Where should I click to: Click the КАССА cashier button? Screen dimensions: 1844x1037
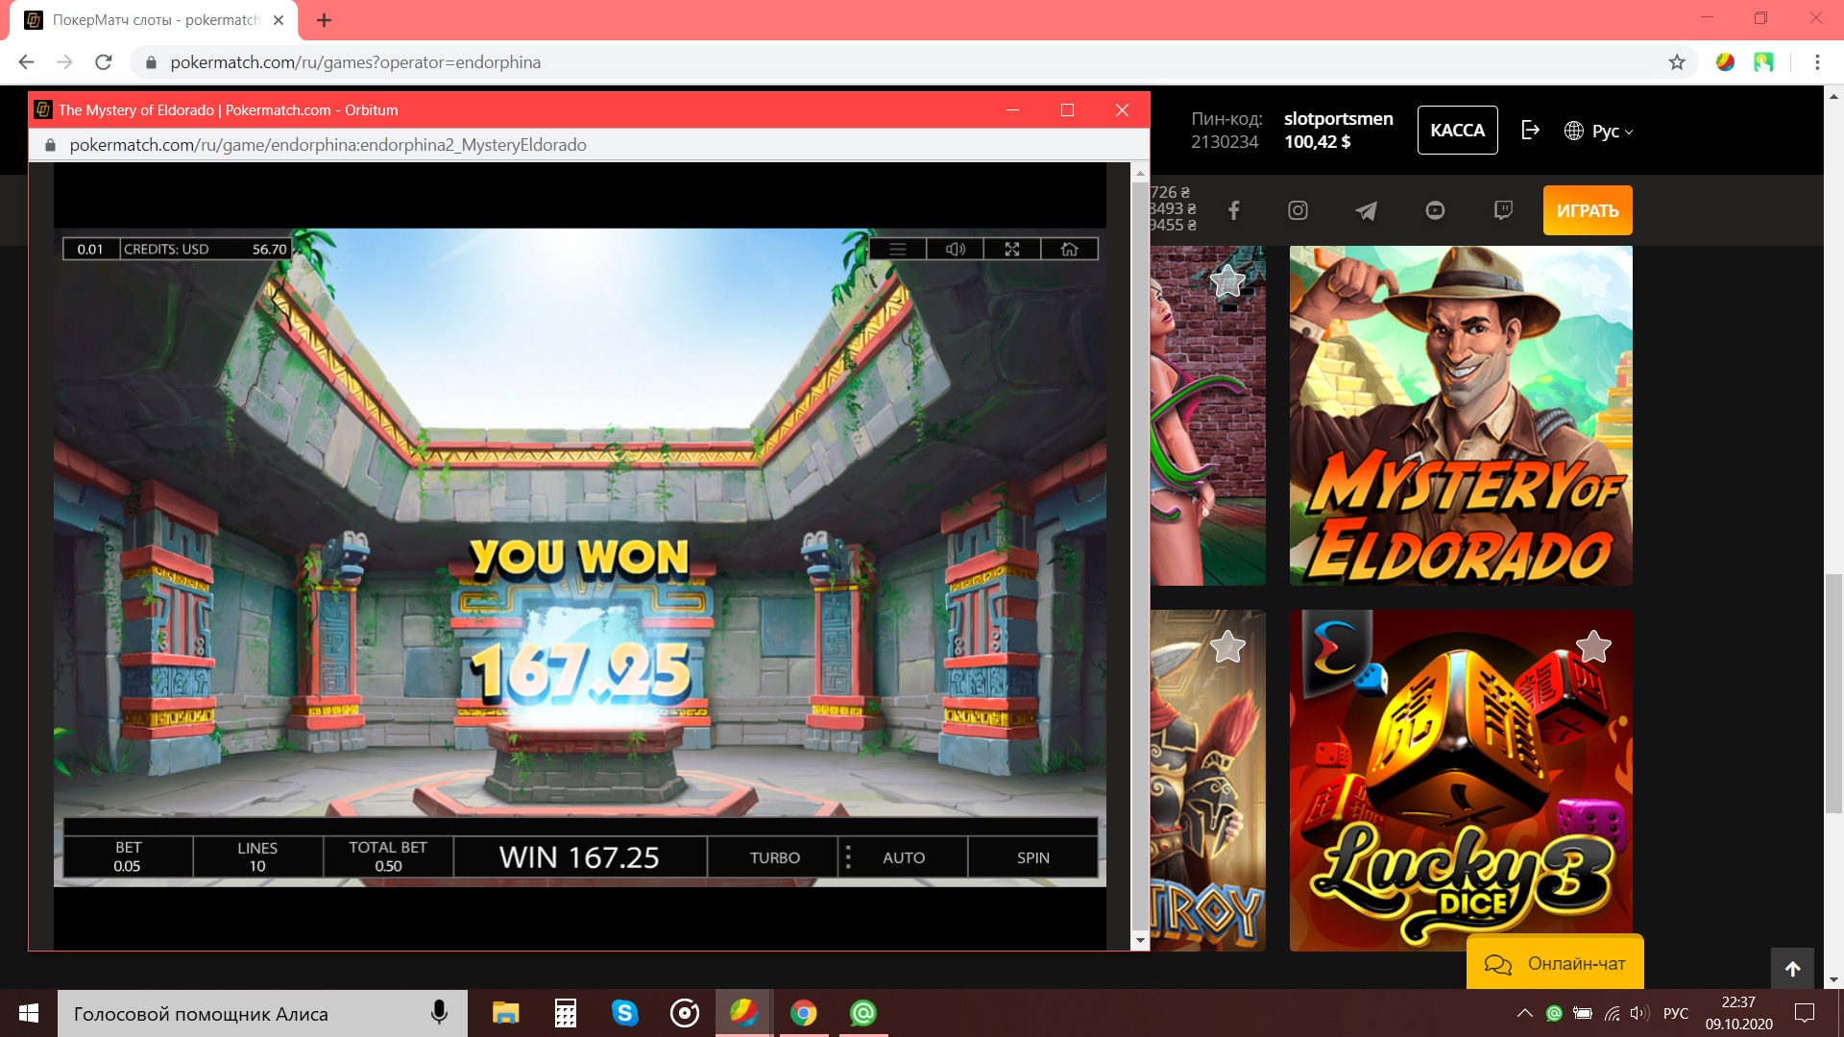pos(1457,130)
